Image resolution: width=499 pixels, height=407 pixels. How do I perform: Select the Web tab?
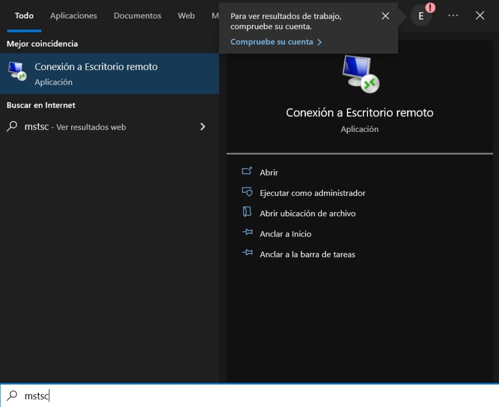point(186,16)
